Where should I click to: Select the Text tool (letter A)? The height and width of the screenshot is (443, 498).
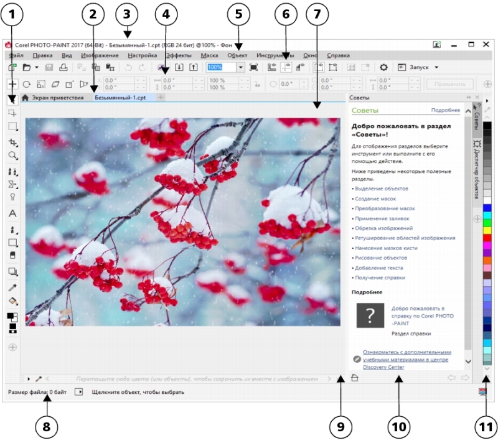pos(12,213)
